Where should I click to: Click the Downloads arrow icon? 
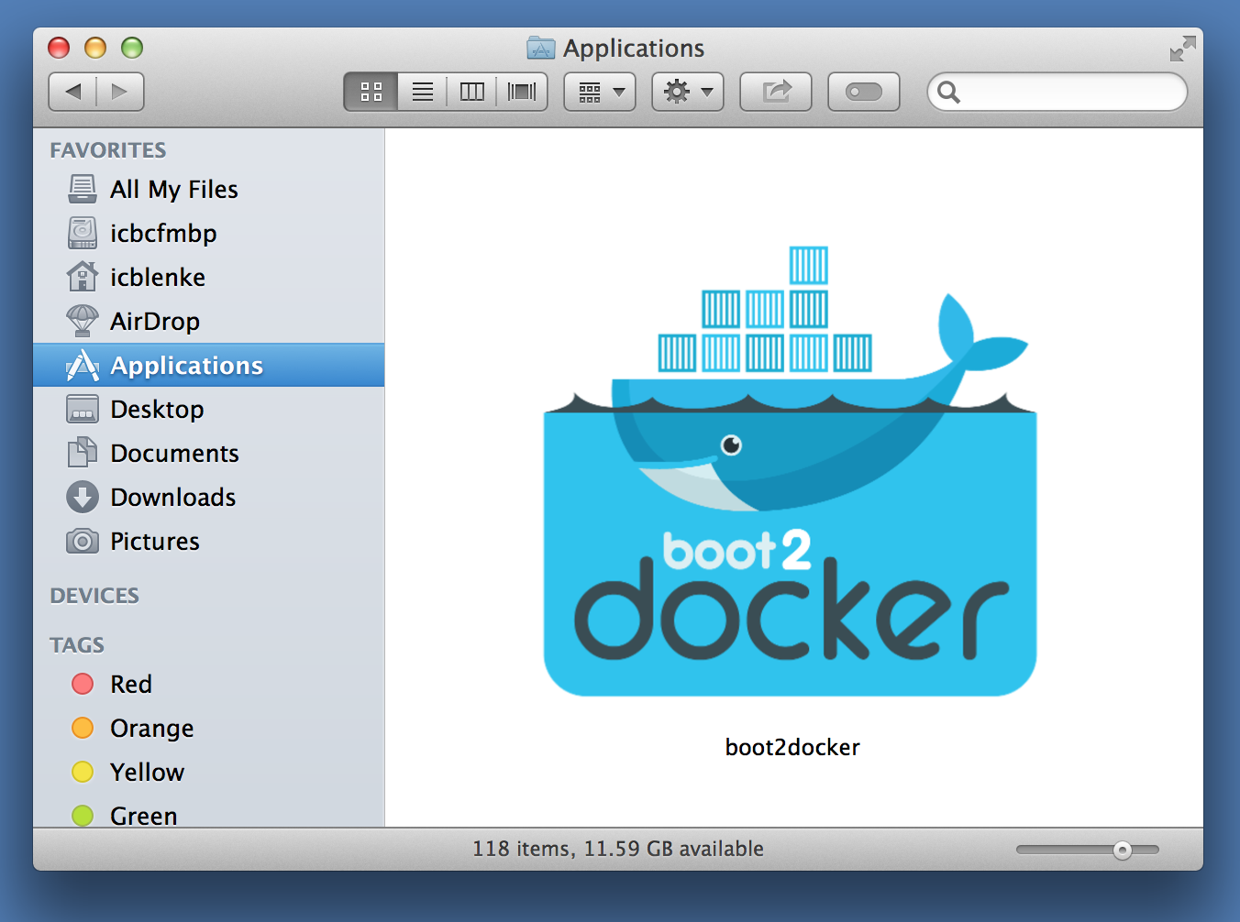83,497
